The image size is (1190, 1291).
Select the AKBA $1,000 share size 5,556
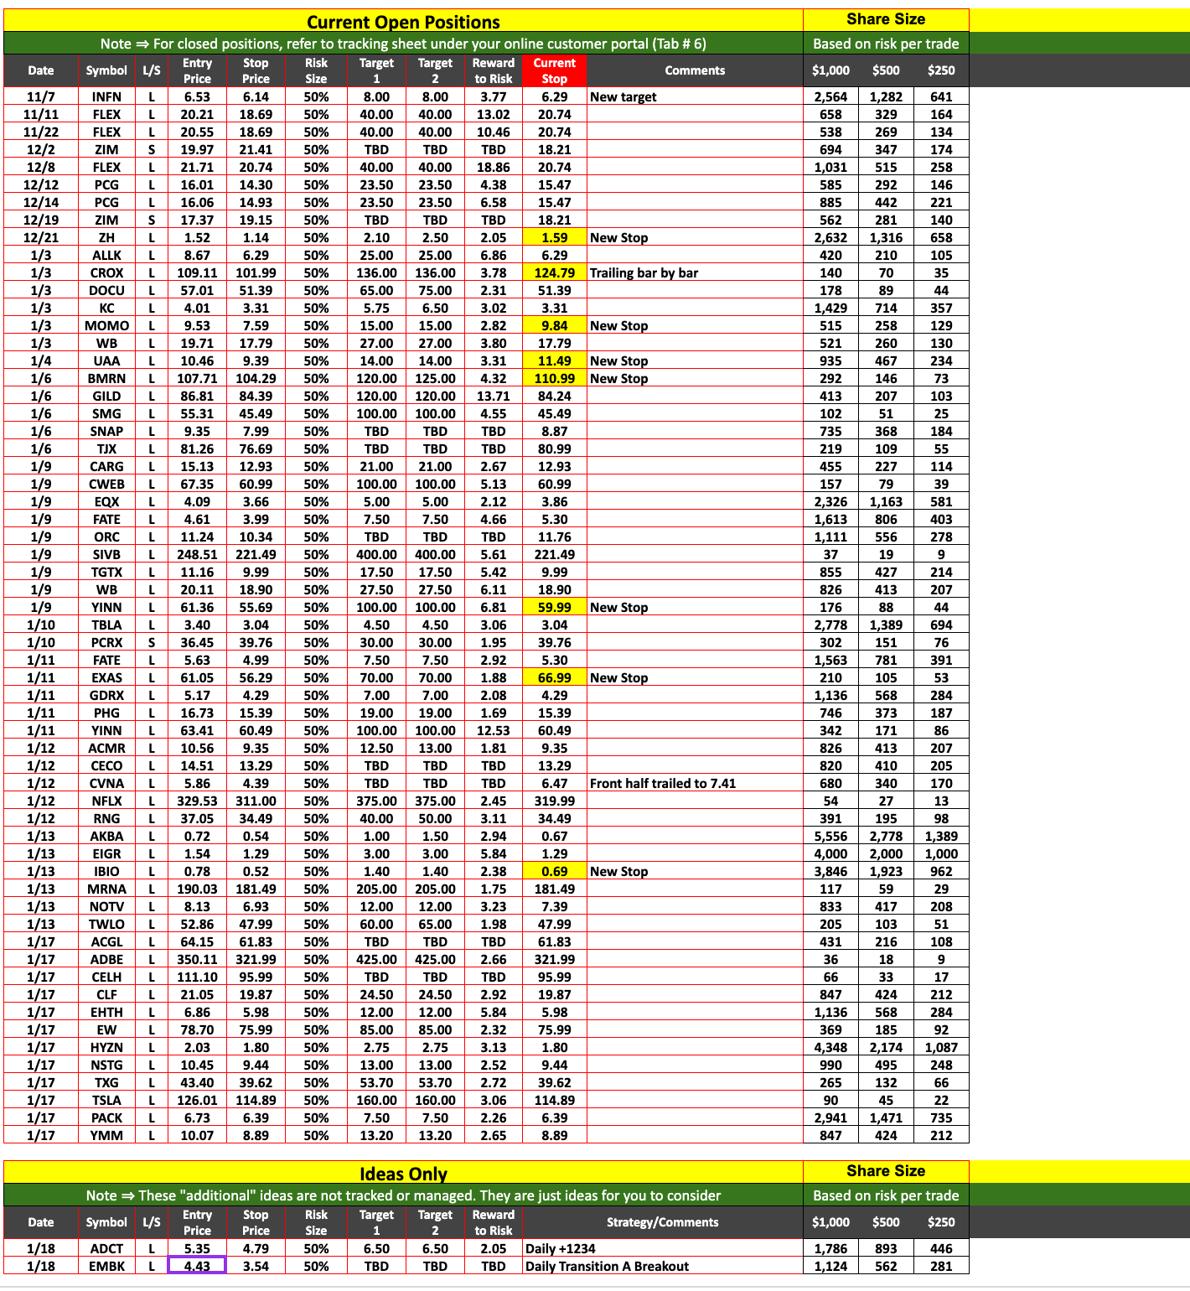point(830,836)
